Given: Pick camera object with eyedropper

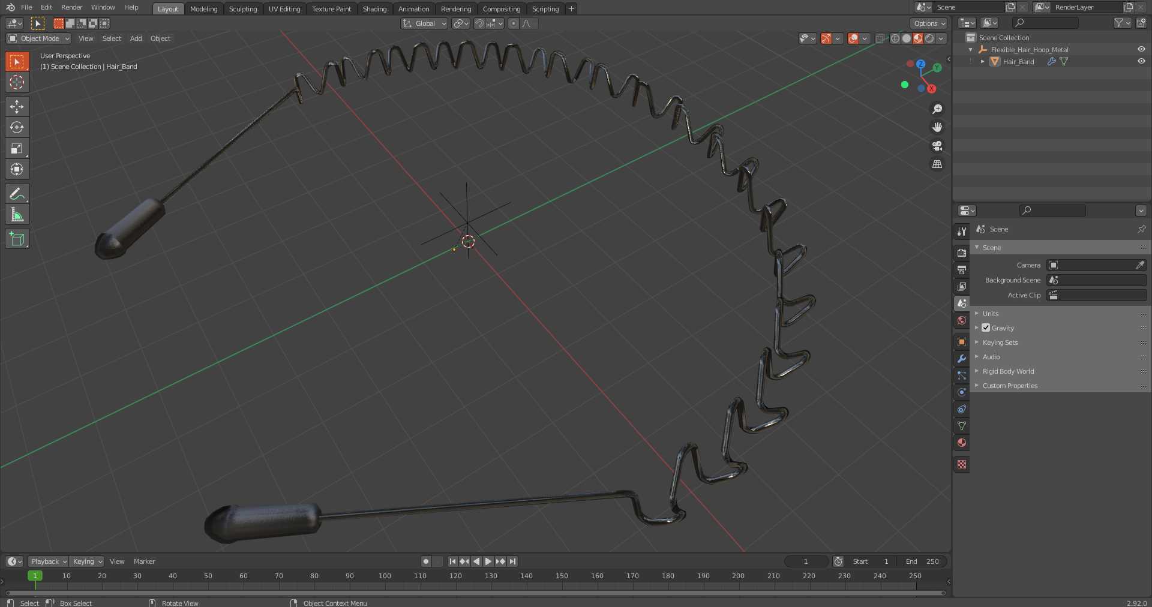Looking at the screenshot, I should [x=1140, y=265].
